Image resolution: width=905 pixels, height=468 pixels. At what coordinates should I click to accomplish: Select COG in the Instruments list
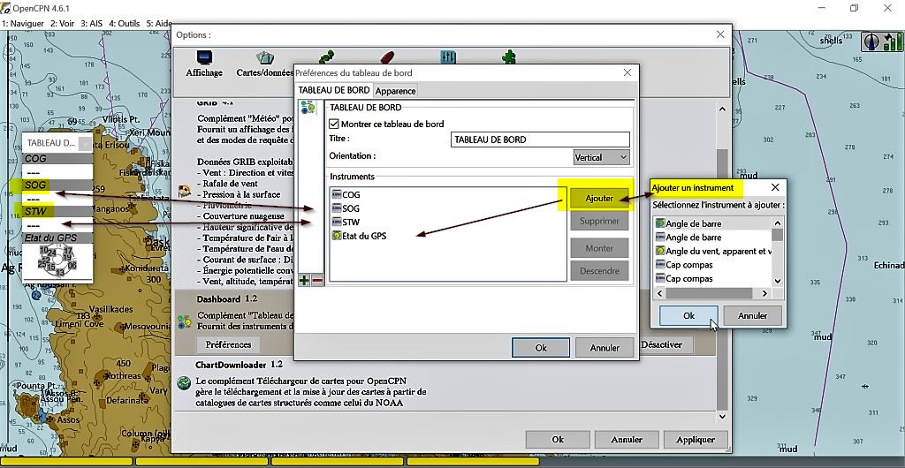351,195
